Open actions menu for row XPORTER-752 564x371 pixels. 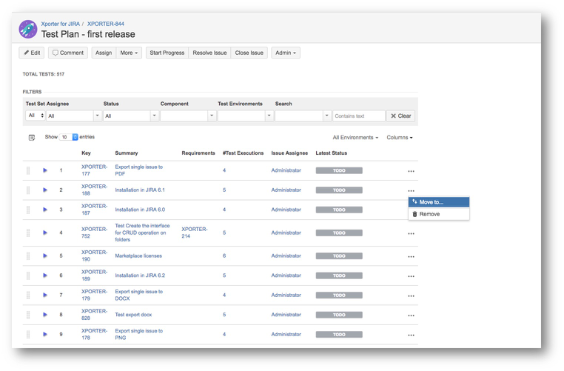(411, 233)
